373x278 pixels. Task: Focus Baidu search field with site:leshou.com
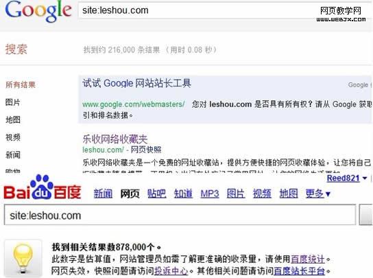(180, 215)
